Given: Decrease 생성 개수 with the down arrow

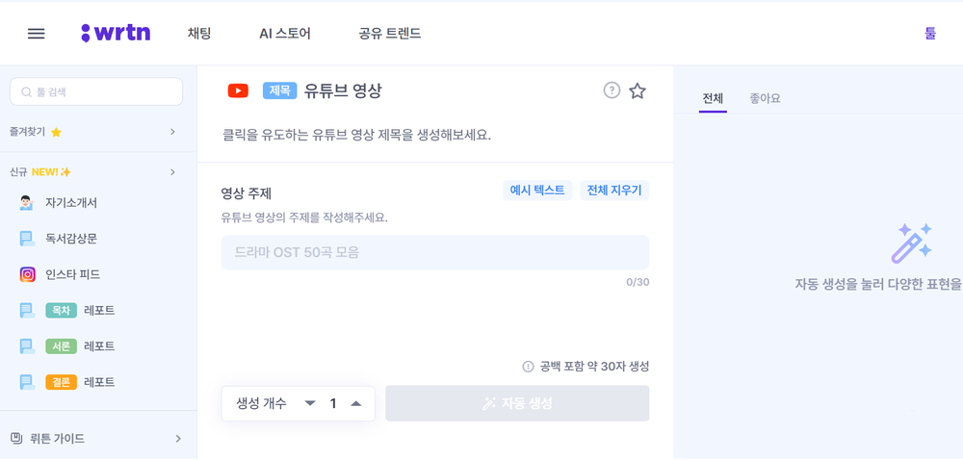Looking at the screenshot, I should coord(310,403).
